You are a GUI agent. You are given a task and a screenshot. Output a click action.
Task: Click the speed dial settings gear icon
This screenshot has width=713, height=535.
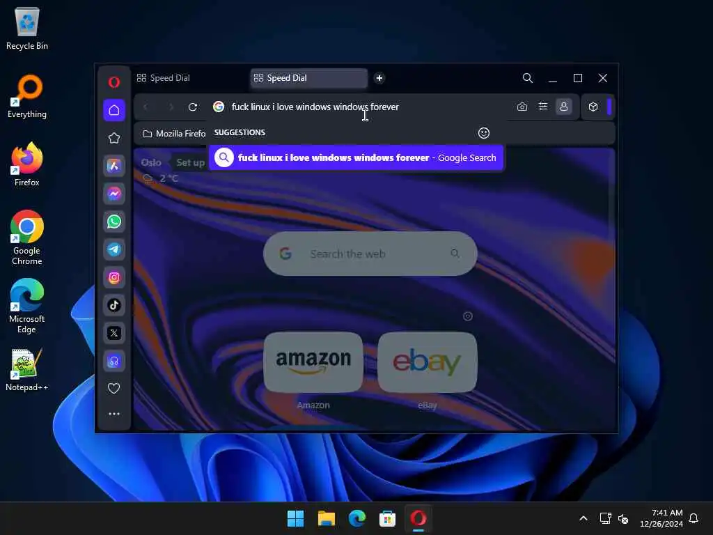467,316
